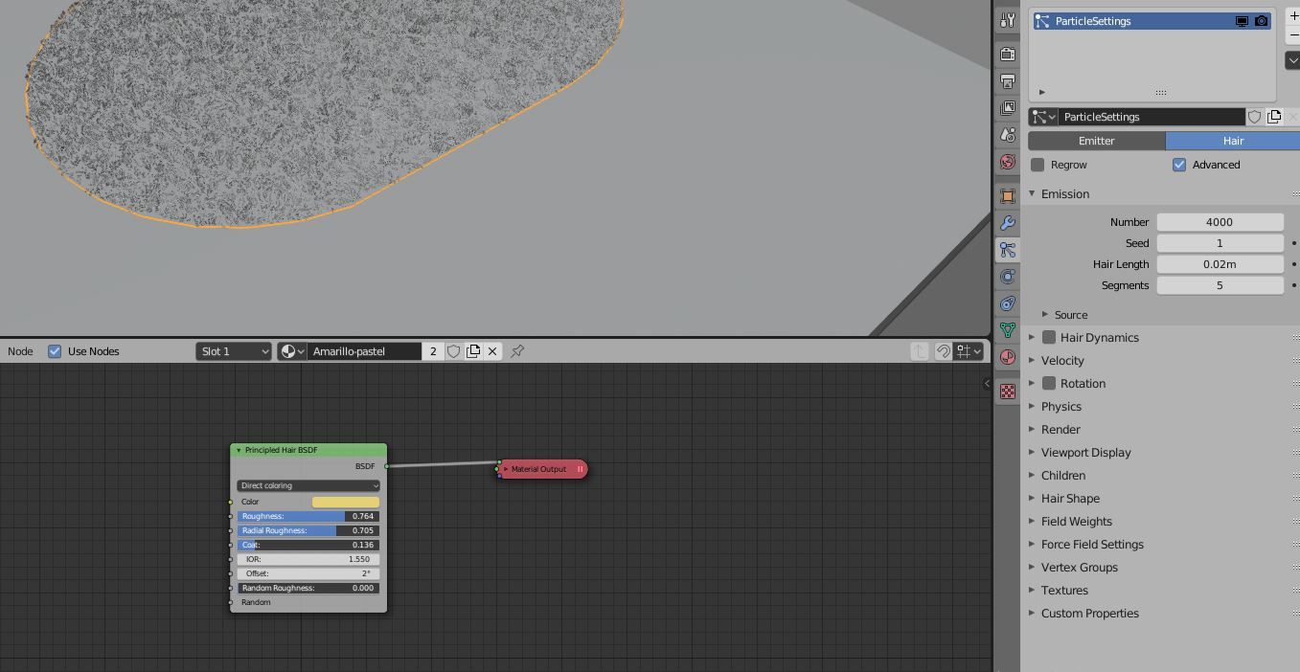This screenshot has width=1300, height=672.
Task: Open the Object Data mesh tab
Action: tap(1007, 330)
